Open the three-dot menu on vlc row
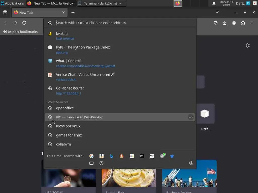This screenshot has width=258, height=193. tap(190, 117)
